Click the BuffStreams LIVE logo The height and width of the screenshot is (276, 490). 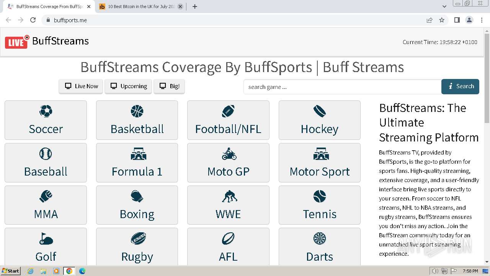(17, 42)
